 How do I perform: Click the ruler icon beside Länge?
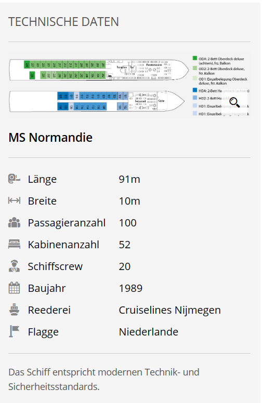[x=14, y=179]
